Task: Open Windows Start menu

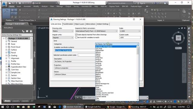Action: tap(2, 107)
